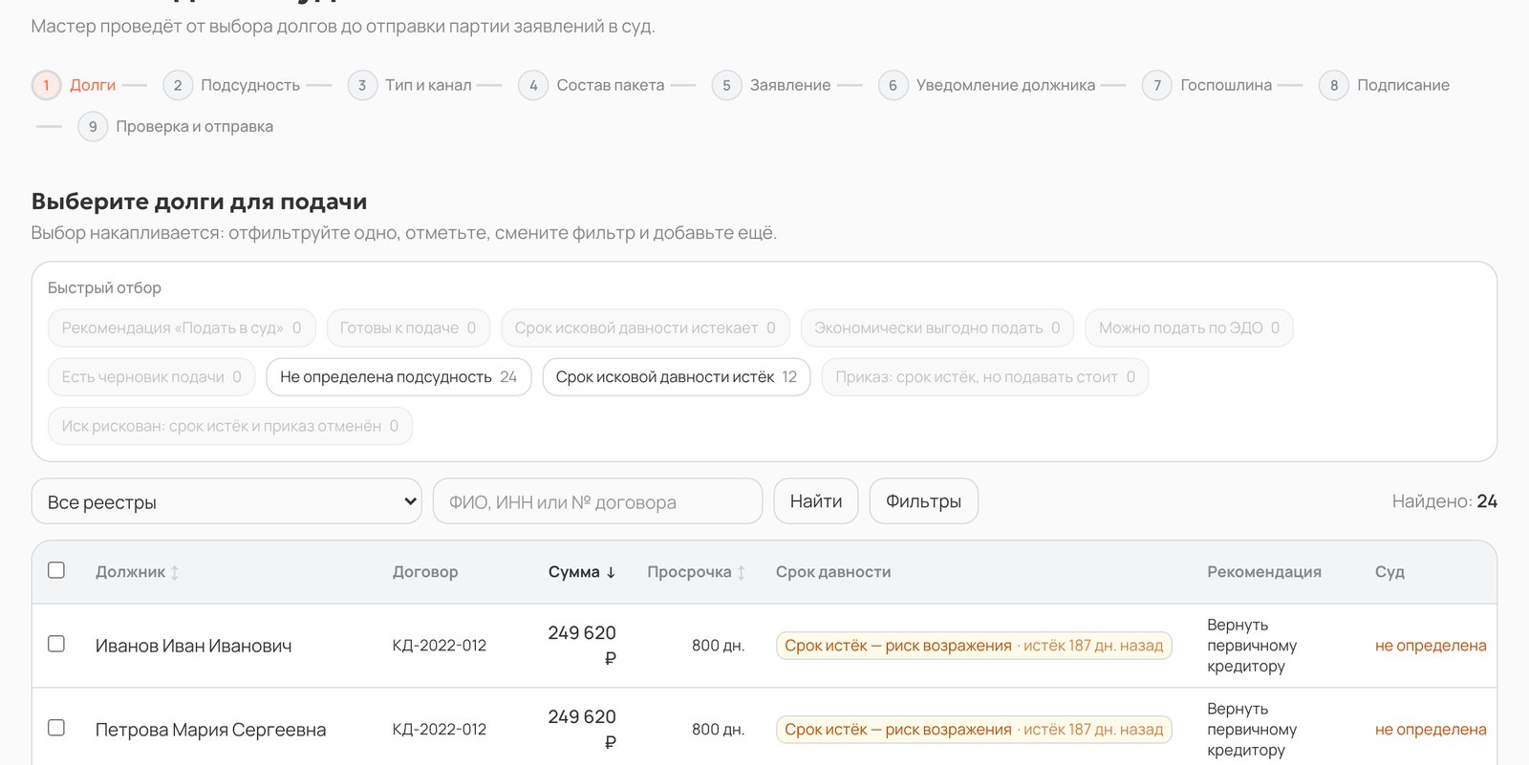Viewport: 1529px width, 765px height.
Task: Sort table by Должник column
Action: [138, 572]
